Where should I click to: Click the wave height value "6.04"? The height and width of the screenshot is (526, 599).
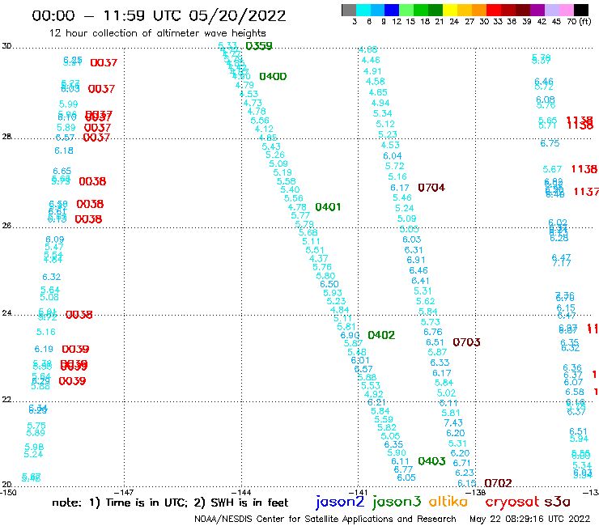coord(393,156)
